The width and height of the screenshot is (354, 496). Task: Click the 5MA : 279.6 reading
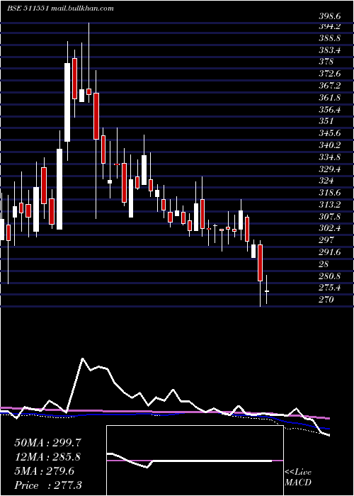(x=45, y=471)
